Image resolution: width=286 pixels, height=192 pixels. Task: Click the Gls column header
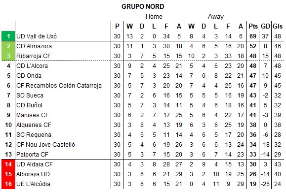278,27
